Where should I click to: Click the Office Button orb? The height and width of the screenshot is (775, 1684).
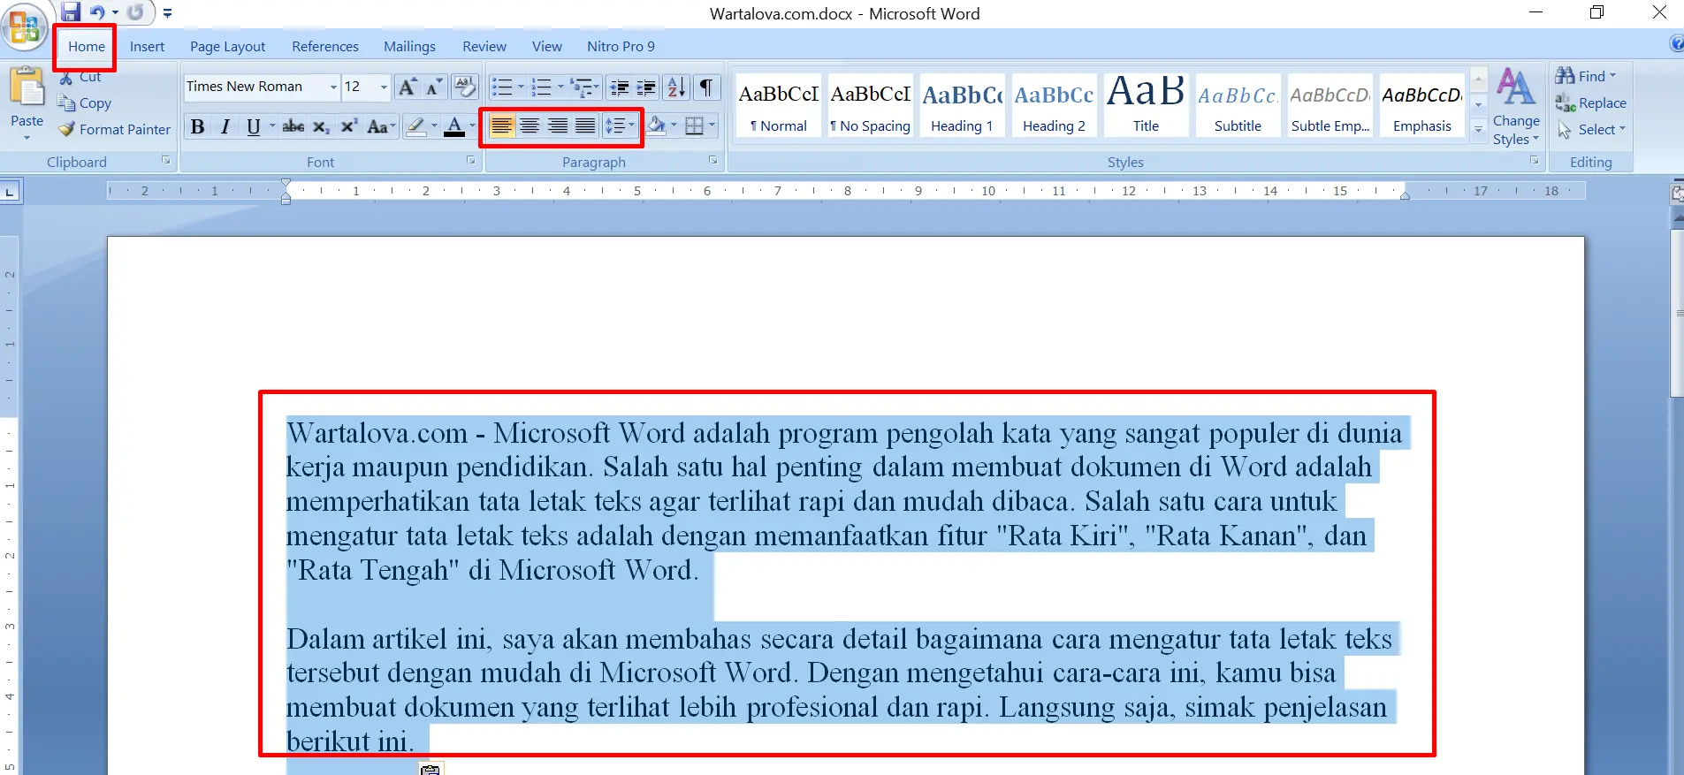[25, 27]
